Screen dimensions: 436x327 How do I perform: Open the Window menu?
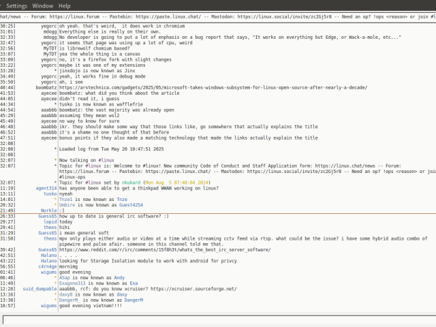coord(43,5)
